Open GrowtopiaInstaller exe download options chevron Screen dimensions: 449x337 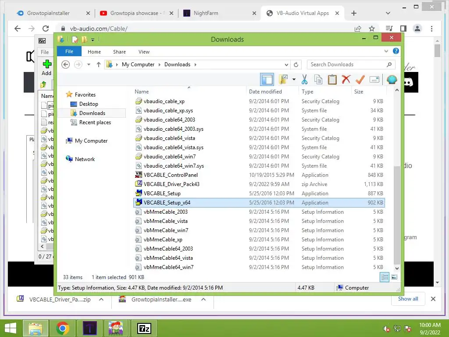click(203, 299)
